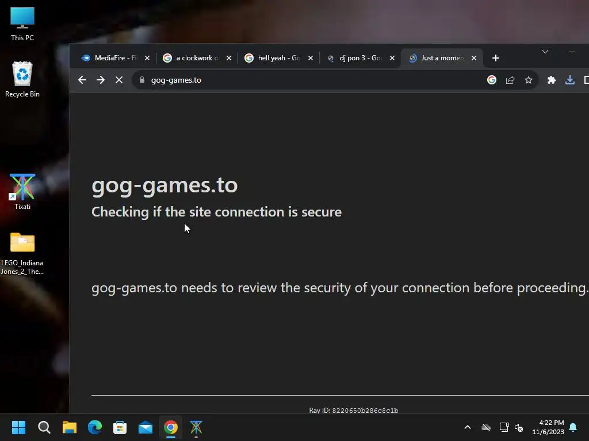Bookmark this page with star

pos(529,80)
